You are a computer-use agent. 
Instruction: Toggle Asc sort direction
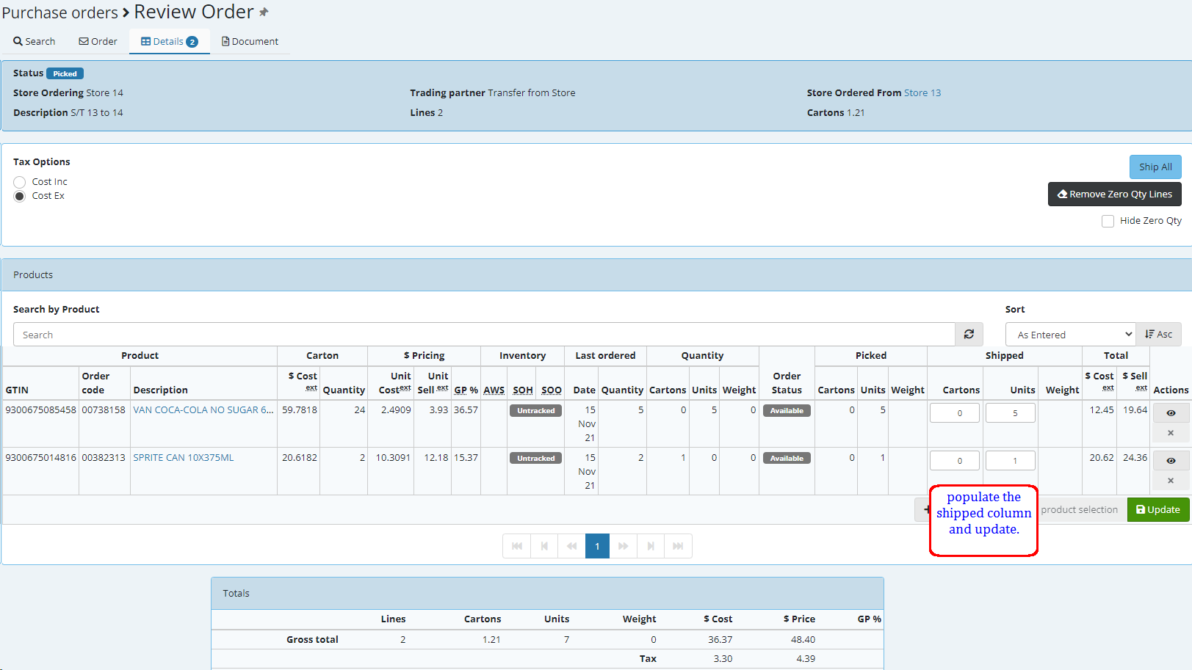(x=1158, y=334)
